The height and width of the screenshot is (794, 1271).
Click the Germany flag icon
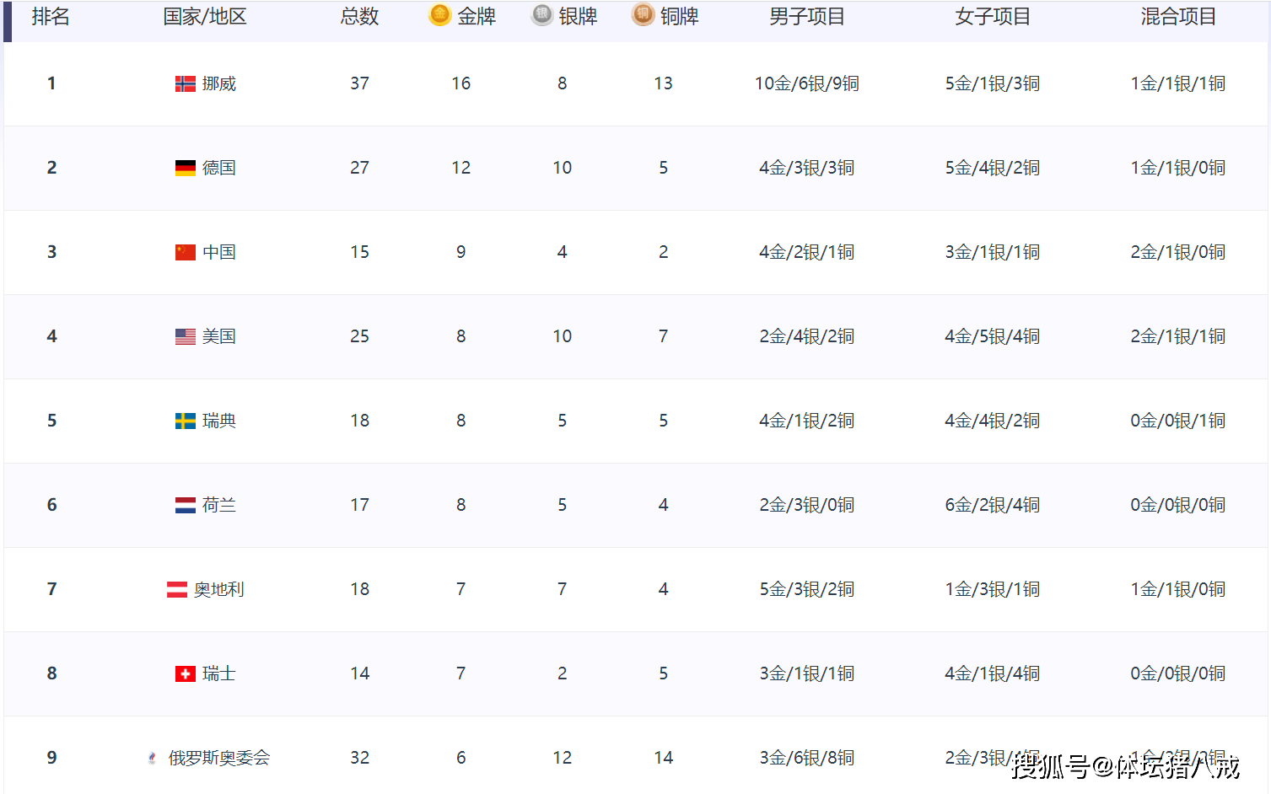(186, 168)
